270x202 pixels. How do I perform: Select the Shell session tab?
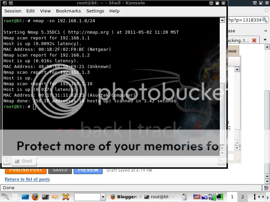24,161
